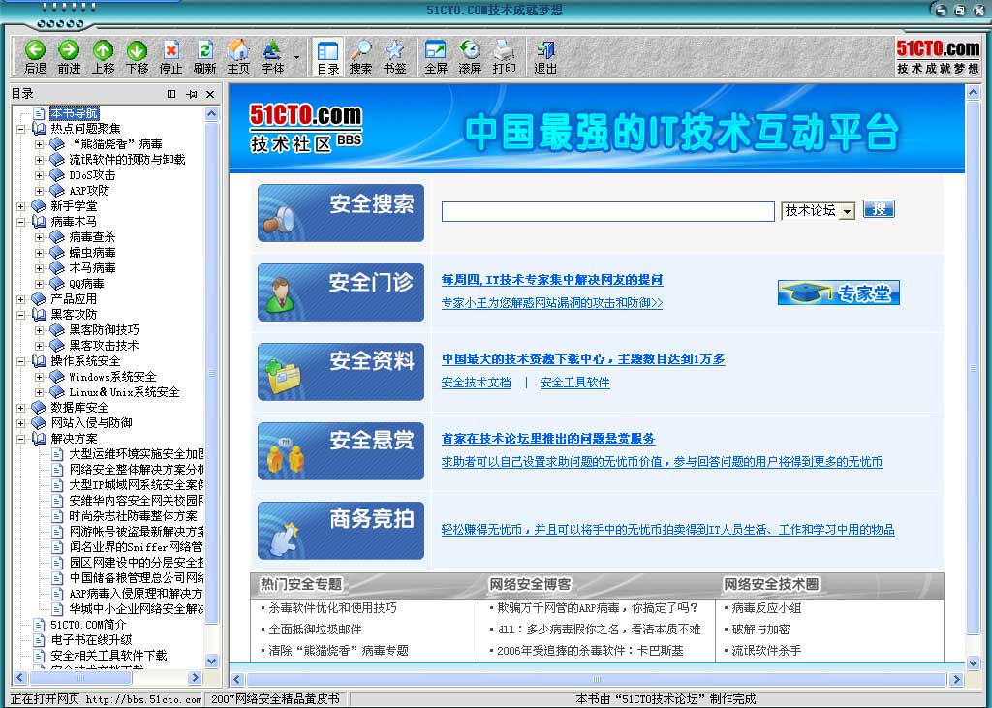
Task: Click into the security search text field
Action: tap(608, 211)
